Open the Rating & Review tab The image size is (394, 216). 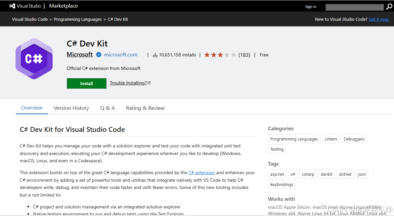point(145,108)
